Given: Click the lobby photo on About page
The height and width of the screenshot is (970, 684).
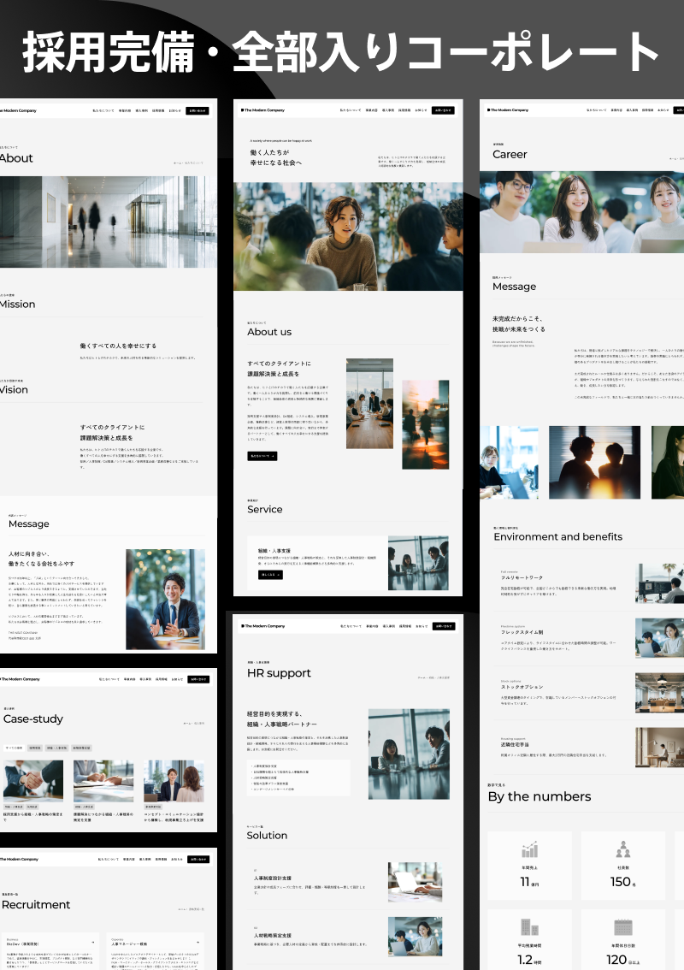Looking at the screenshot, I should 109,222.
